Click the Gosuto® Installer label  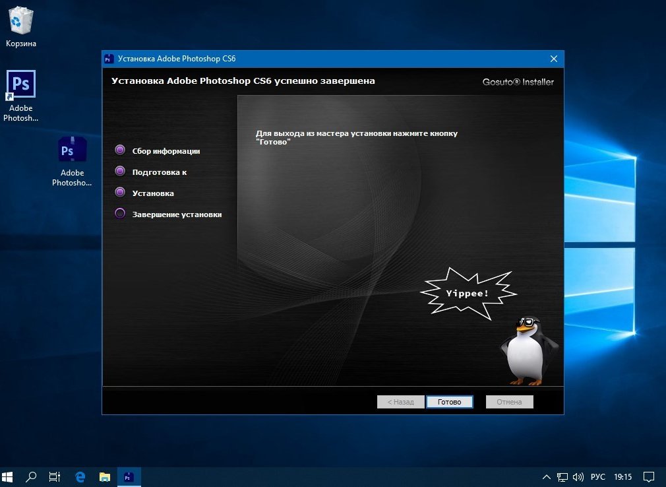(518, 82)
